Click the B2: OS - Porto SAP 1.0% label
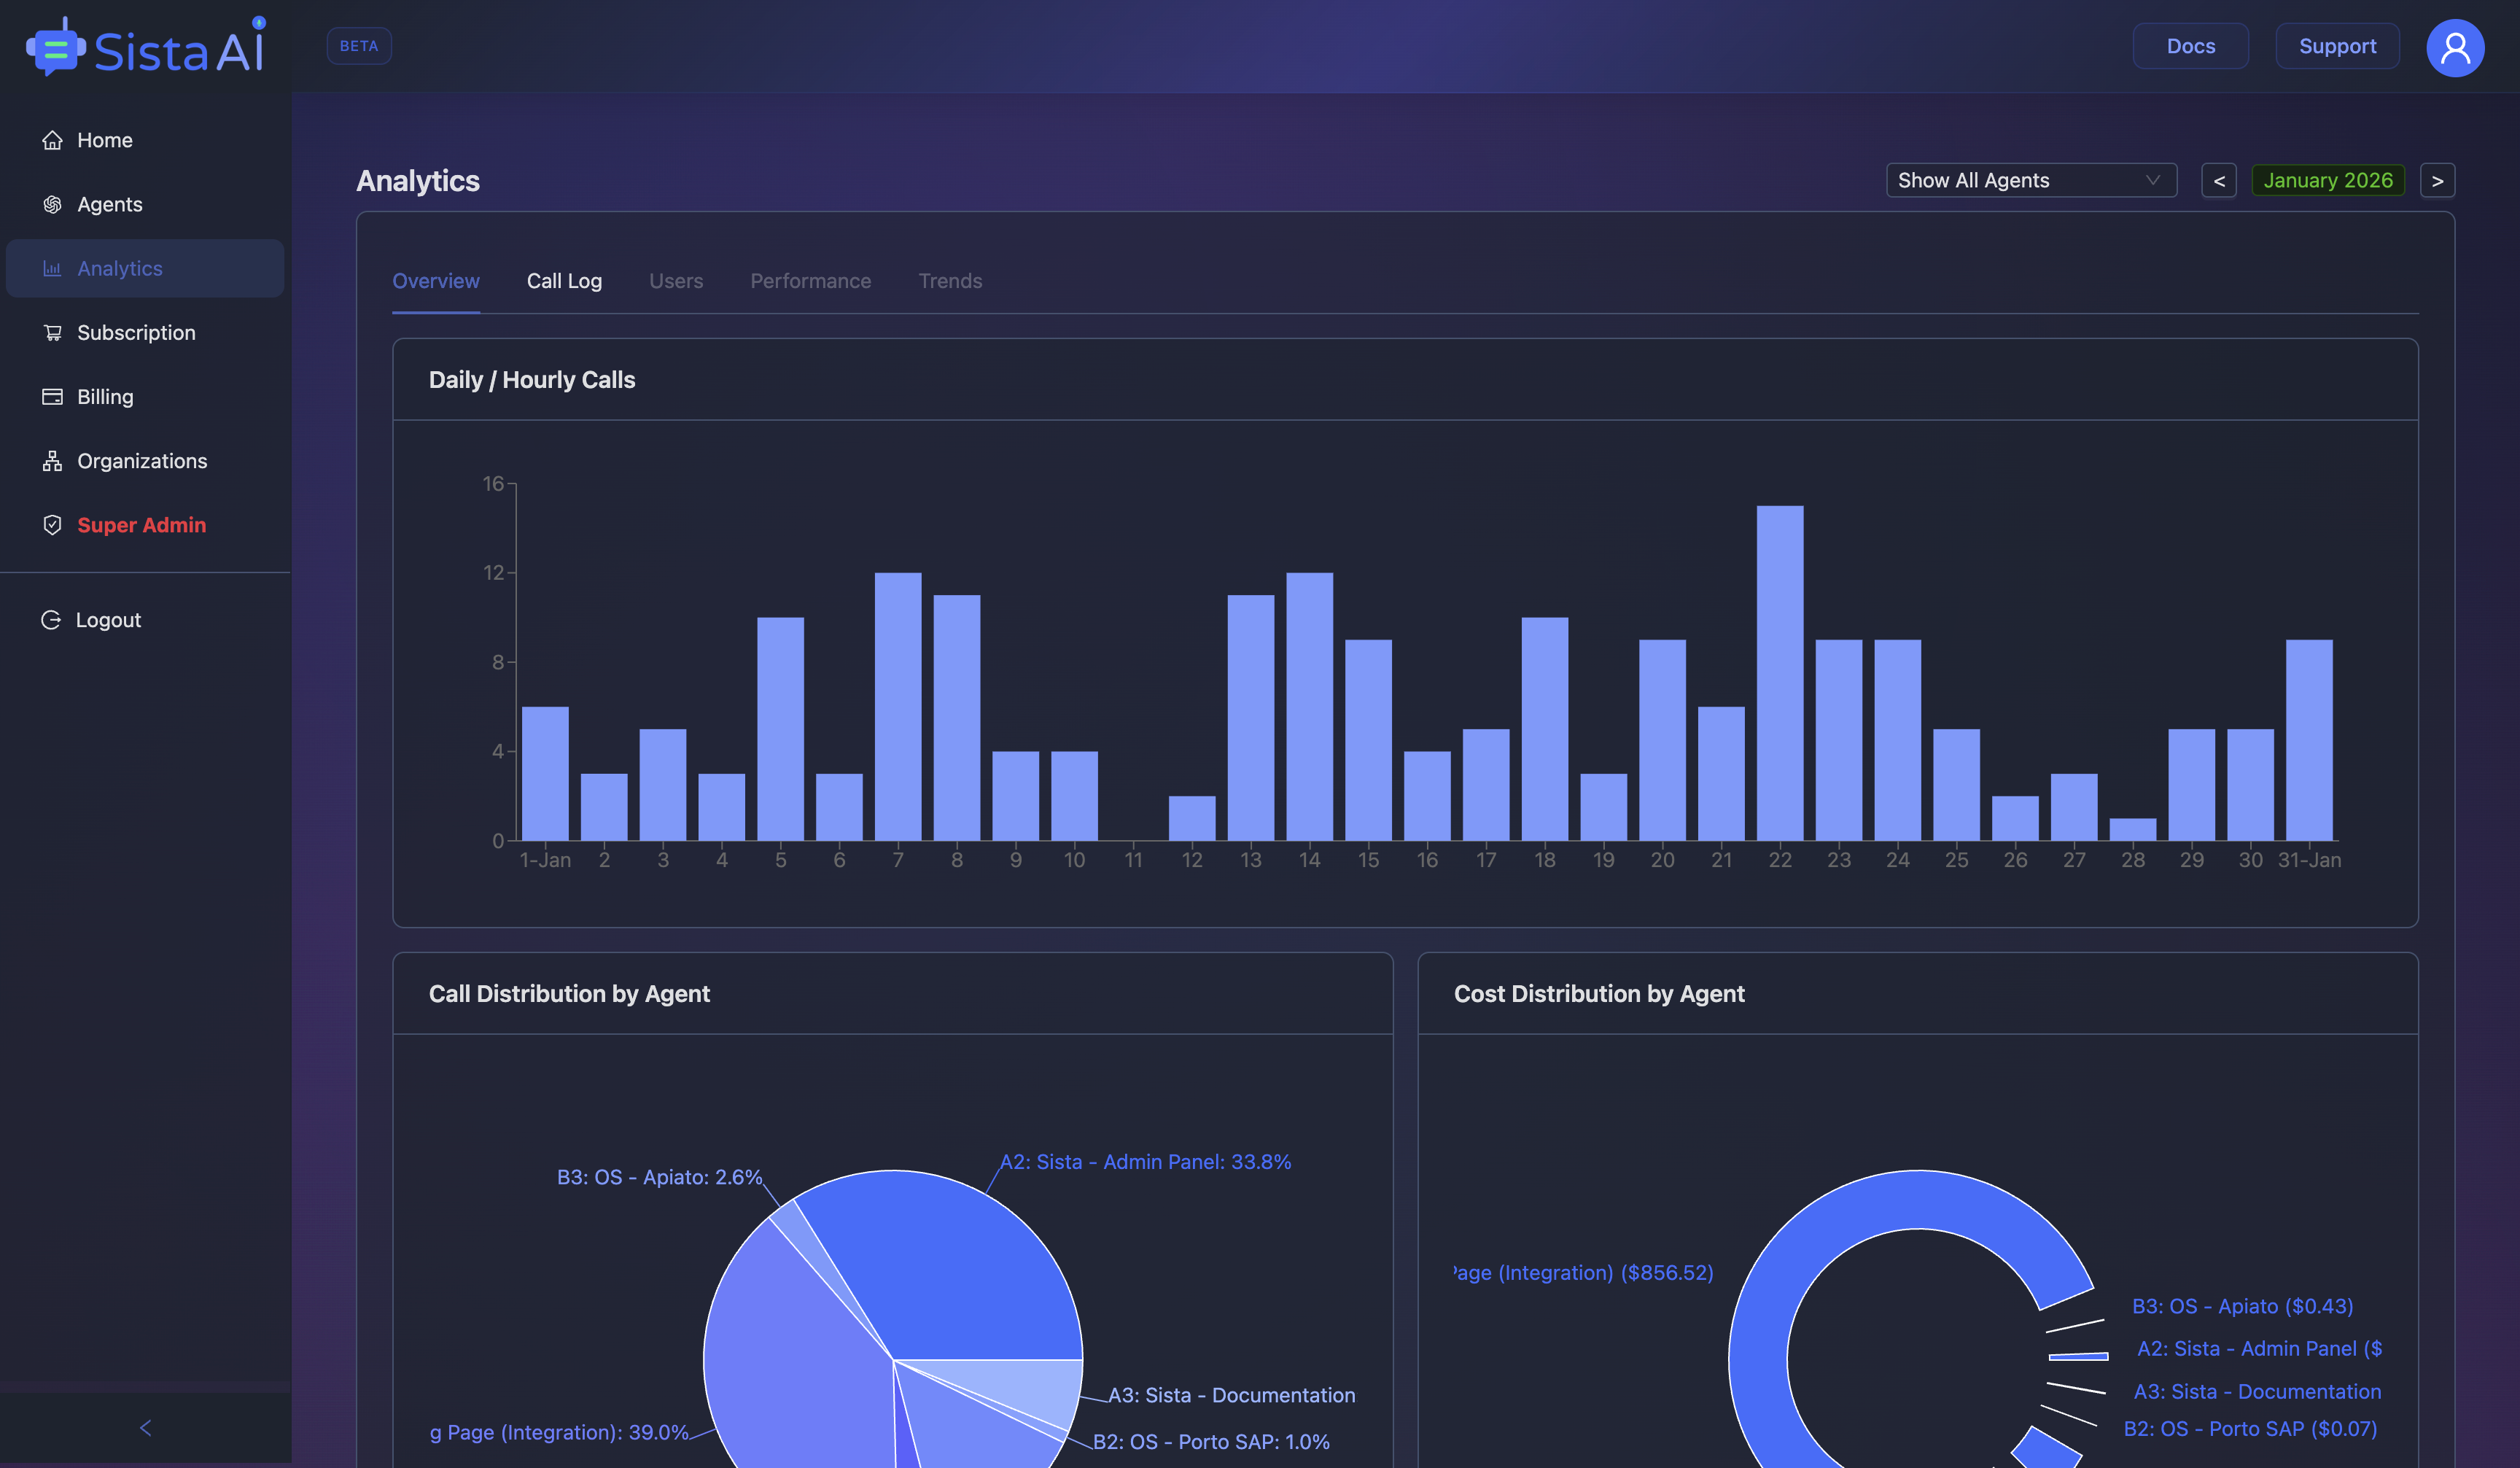This screenshot has width=2520, height=1468. pyautogui.click(x=1210, y=1442)
